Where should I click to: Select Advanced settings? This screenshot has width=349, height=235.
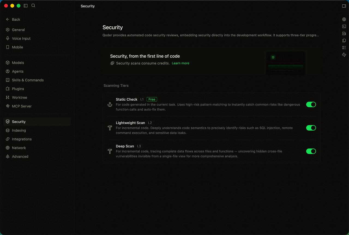point(37,156)
